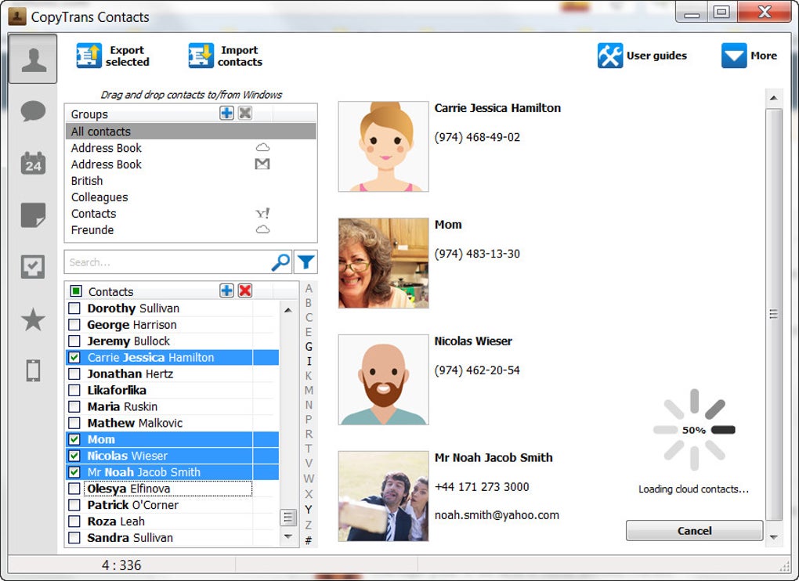Click iCloud icon beside first Address Book
Viewport: 799px width, 581px height.
pyautogui.click(x=262, y=148)
